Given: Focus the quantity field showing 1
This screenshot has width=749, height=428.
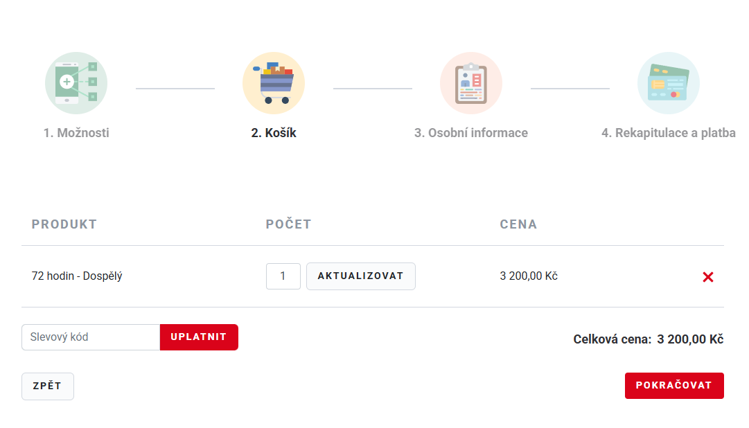Looking at the screenshot, I should [283, 276].
